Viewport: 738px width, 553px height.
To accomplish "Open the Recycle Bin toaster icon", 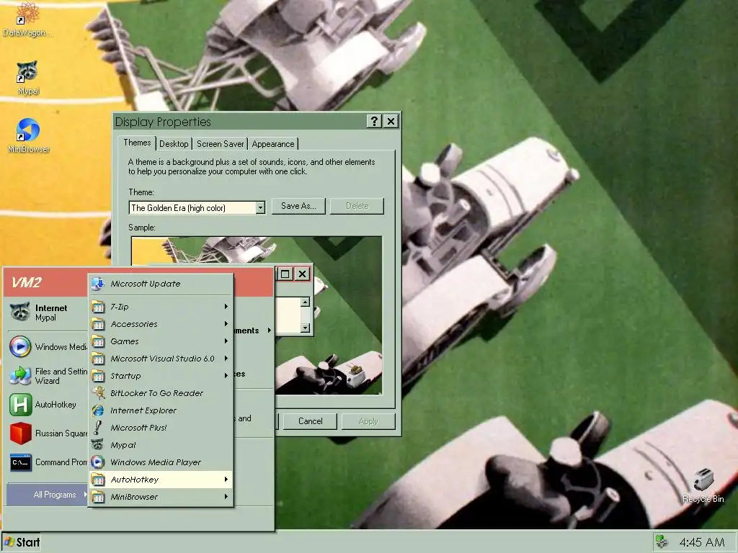I will (703, 480).
